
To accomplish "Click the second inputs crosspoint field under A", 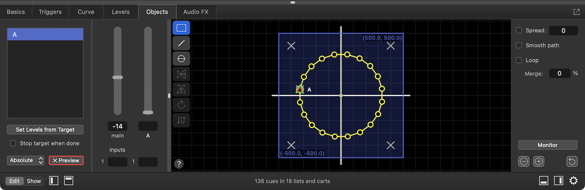I will (x=148, y=162).
